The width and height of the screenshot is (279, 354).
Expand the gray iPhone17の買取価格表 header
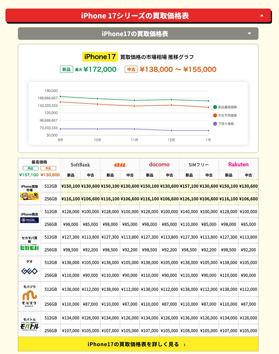click(x=138, y=34)
